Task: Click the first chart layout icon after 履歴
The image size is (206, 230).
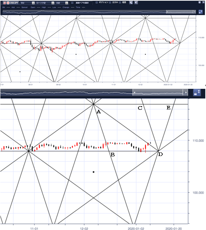Action: pos(131,3)
